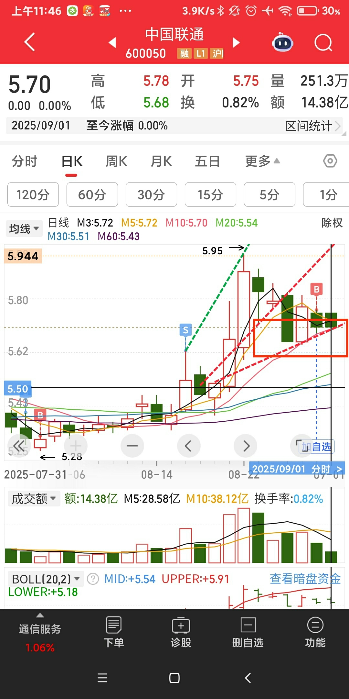Toggle 除权 ex-rights adjustment

tap(332, 223)
